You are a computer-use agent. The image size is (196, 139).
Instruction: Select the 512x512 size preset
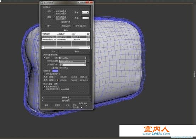click(x=74, y=77)
